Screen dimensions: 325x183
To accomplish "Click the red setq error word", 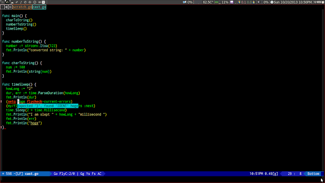I will pyautogui.click(x=12, y=102).
